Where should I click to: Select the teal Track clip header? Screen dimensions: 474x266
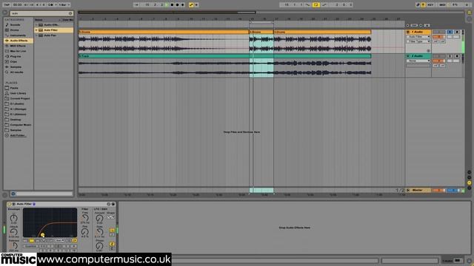coord(224,56)
